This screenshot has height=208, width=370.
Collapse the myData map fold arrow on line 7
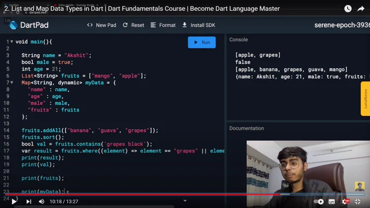[x=11, y=83]
